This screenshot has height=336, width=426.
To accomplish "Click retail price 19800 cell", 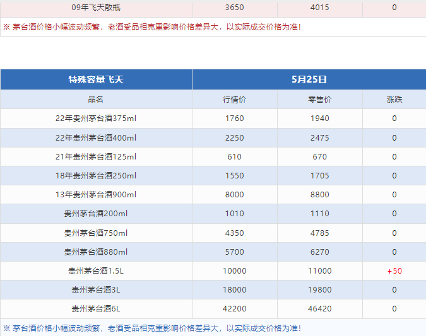I will (x=320, y=290).
